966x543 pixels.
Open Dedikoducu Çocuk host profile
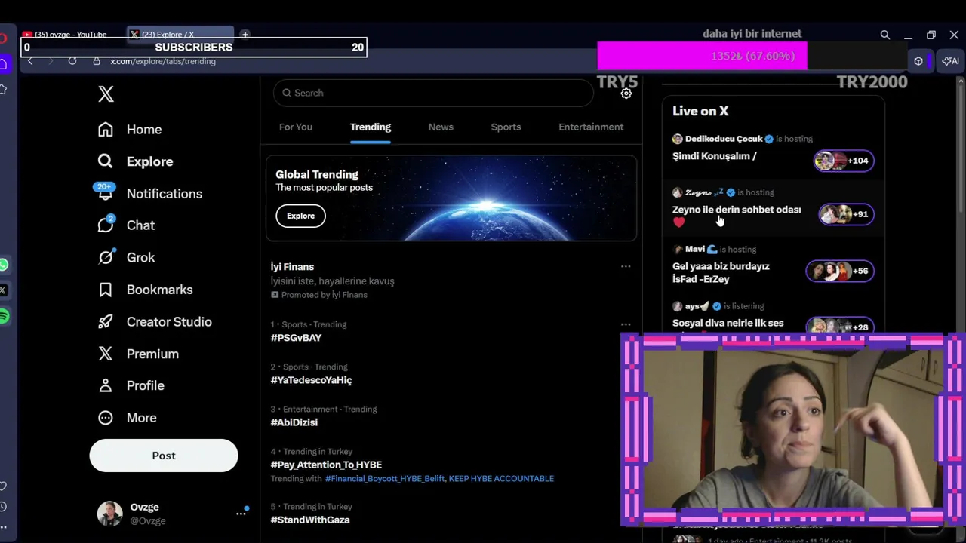pos(723,139)
